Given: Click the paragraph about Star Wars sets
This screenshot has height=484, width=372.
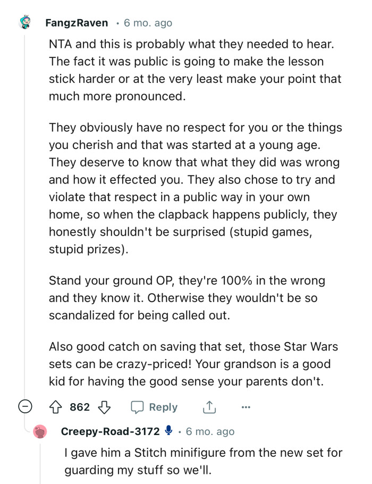Looking at the screenshot, I should [193, 364].
